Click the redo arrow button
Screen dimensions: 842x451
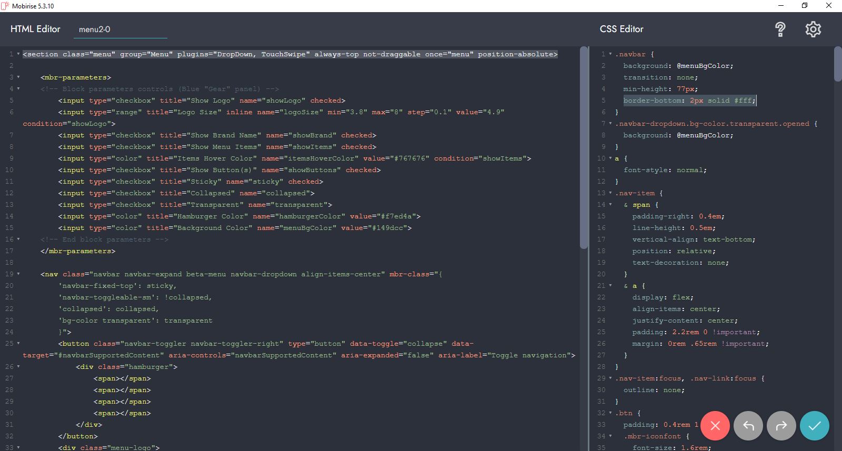pyautogui.click(x=781, y=426)
